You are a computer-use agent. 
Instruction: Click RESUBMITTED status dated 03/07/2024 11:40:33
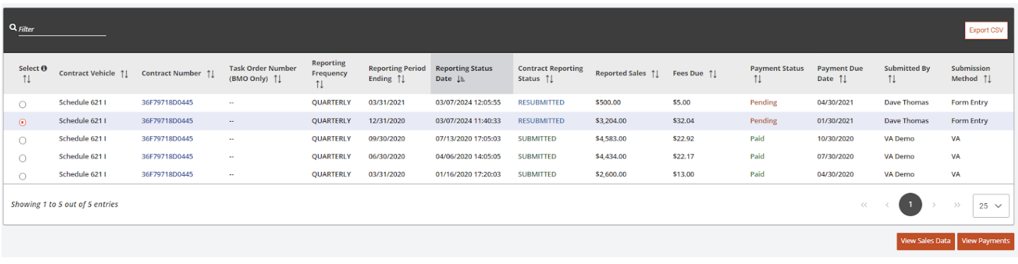pyautogui.click(x=541, y=121)
